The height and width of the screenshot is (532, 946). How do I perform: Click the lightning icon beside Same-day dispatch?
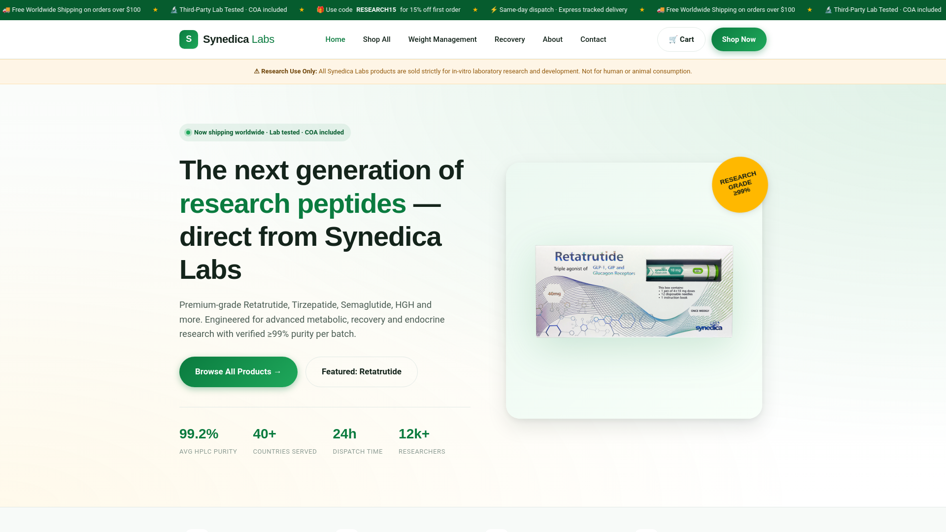(494, 10)
